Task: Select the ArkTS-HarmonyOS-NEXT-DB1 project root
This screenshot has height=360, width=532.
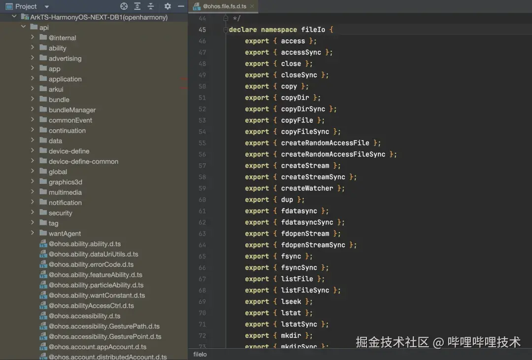Action: (99, 17)
